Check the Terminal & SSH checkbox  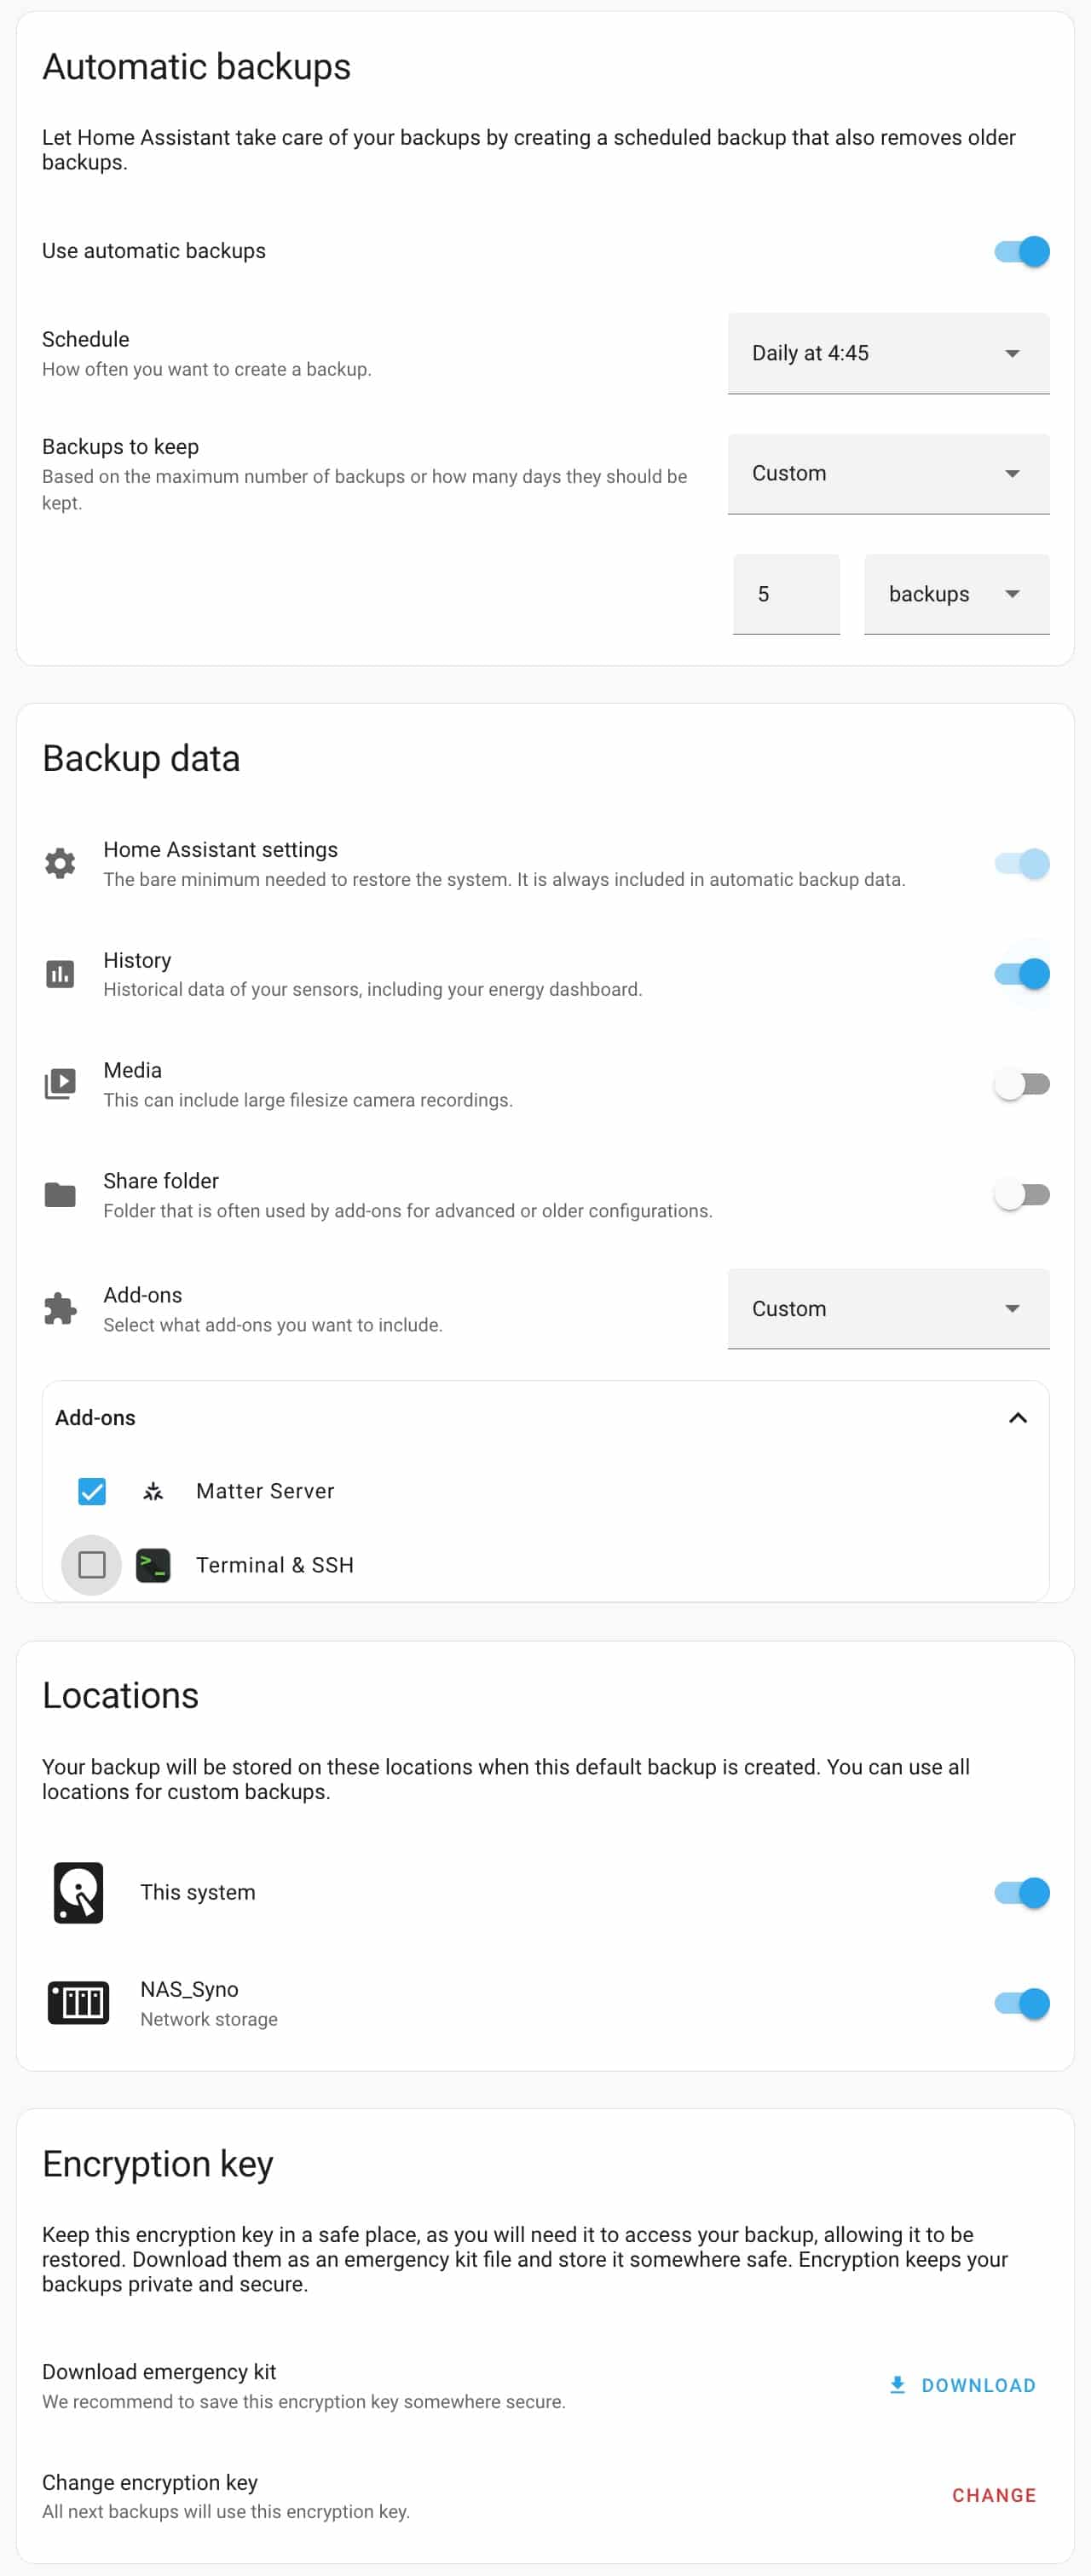pyautogui.click(x=92, y=1565)
